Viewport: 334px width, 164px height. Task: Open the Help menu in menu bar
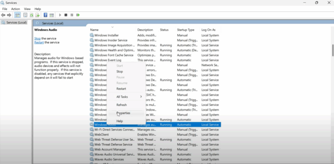(x=38, y=9)
